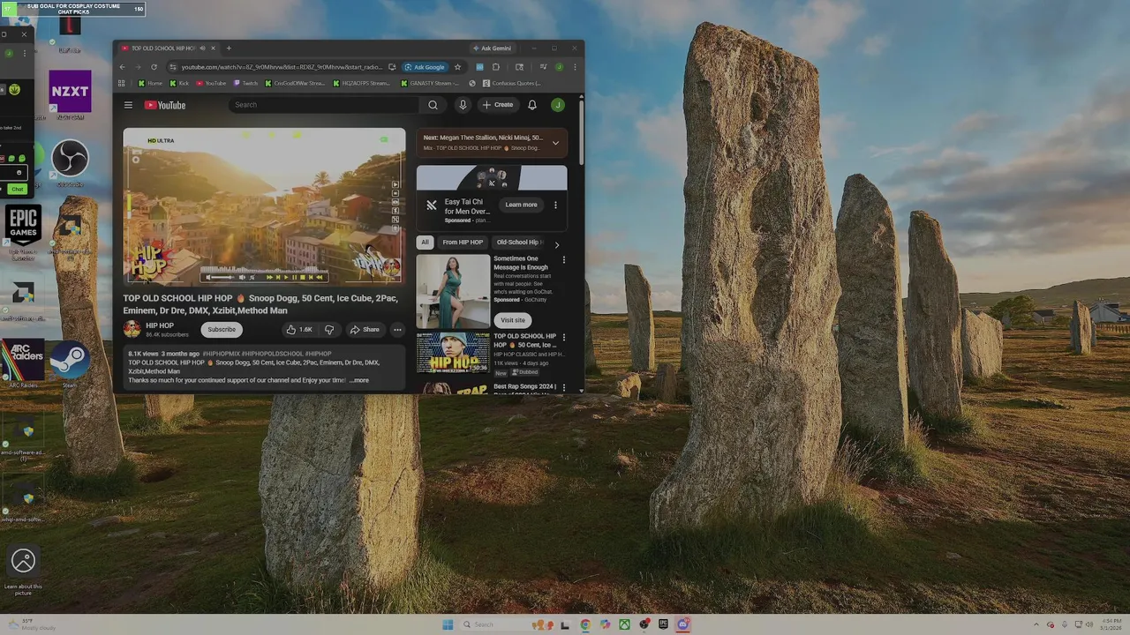Subscribe to the HIP HOP channel
The height and width of the screenshot is (635, 1130).
(x=222, y=330)
